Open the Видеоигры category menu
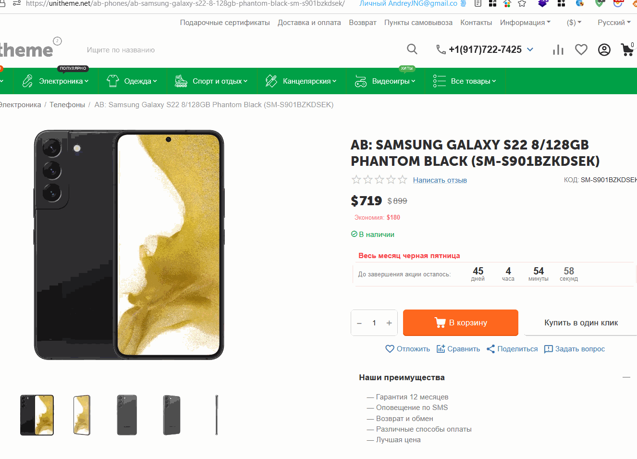Image resolution: width=637 pixels, height=459 pixels. (x=385, y=81)
